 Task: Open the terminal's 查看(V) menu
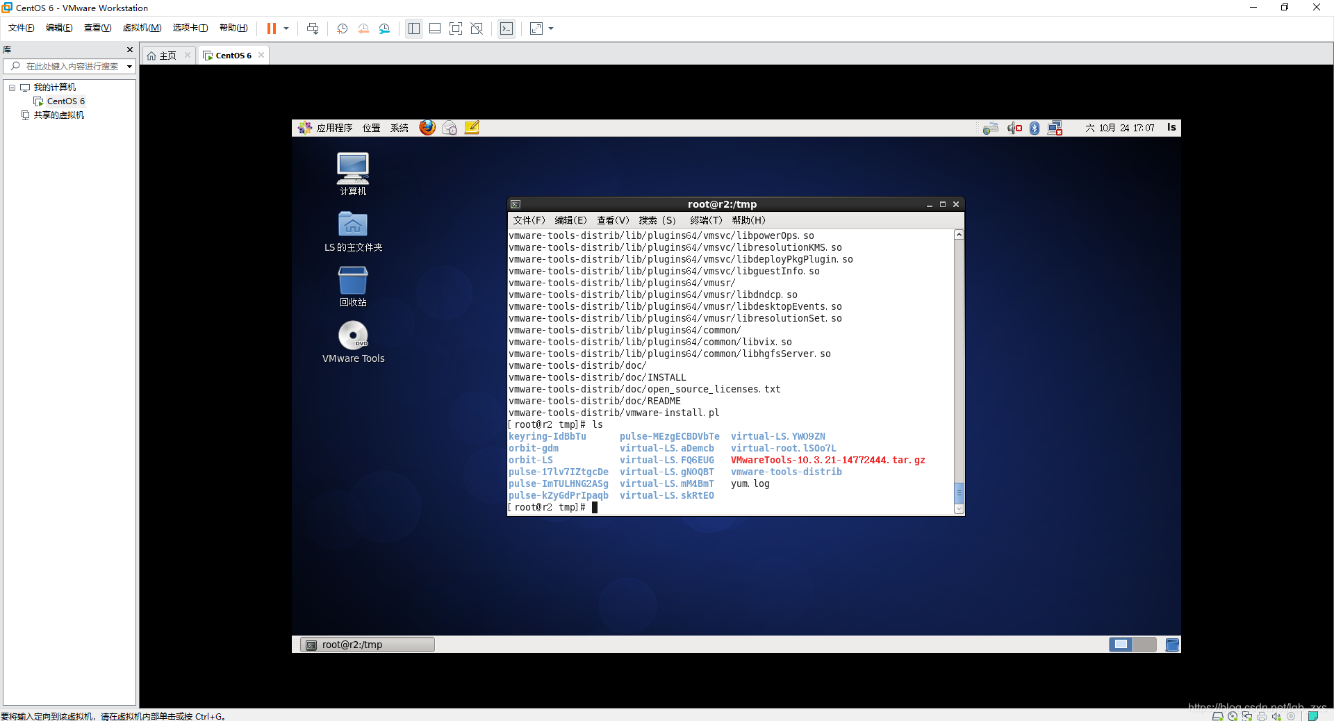(x=613, y=220)
